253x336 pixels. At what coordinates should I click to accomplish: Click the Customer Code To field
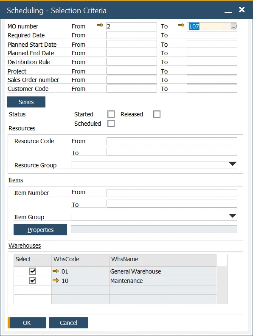212,88
